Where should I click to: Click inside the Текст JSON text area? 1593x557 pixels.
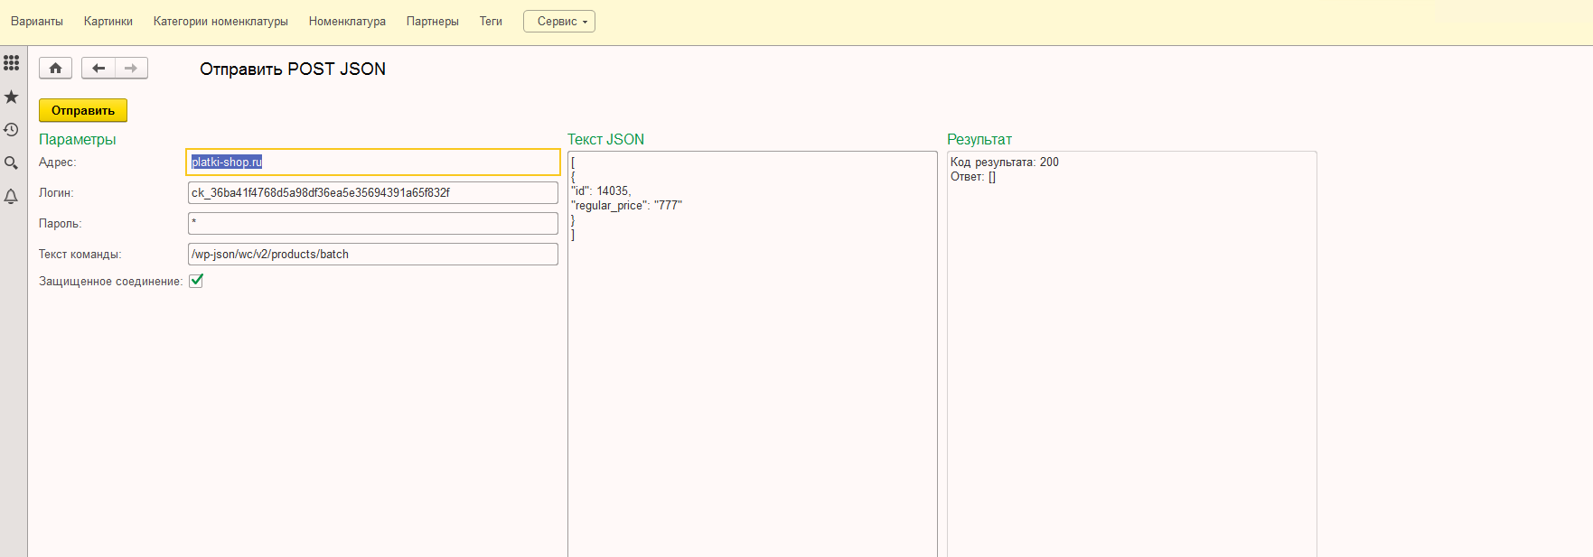(x=752, y=361)
